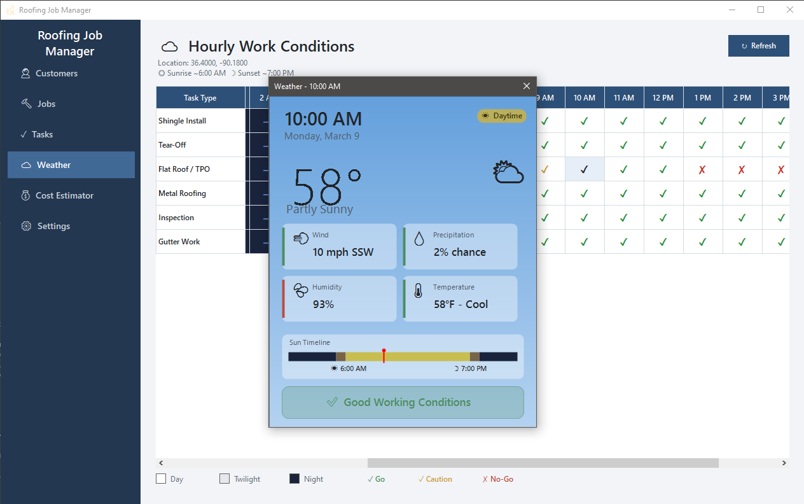Screen dimensions: 804x504
Task: Click the Metal Roofing row label
Action: click(182, 193)
